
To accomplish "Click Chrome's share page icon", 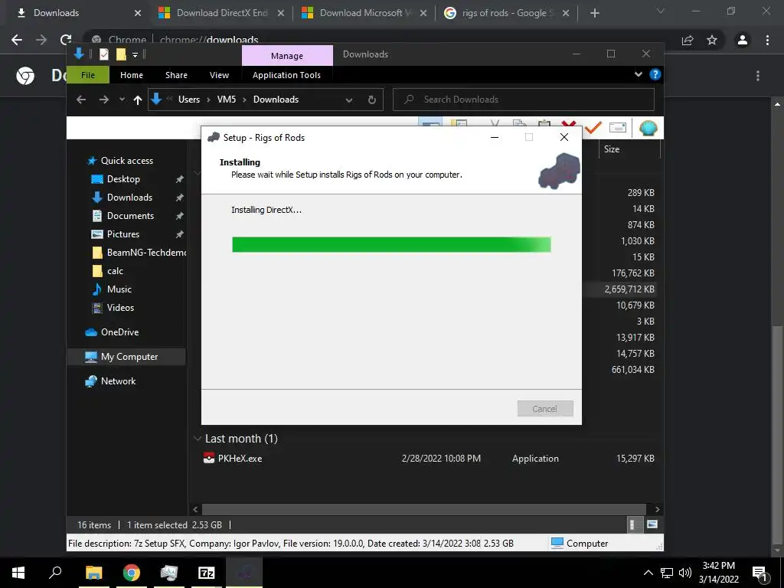I will [x=688, y=40].
